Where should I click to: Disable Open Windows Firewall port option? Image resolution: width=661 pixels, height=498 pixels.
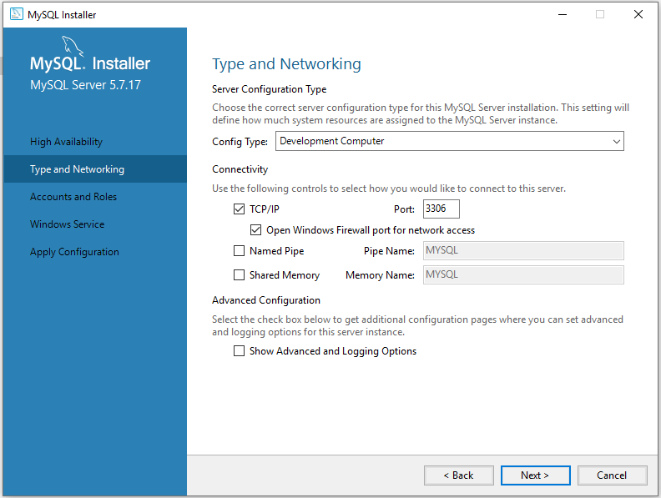(256, 230)
